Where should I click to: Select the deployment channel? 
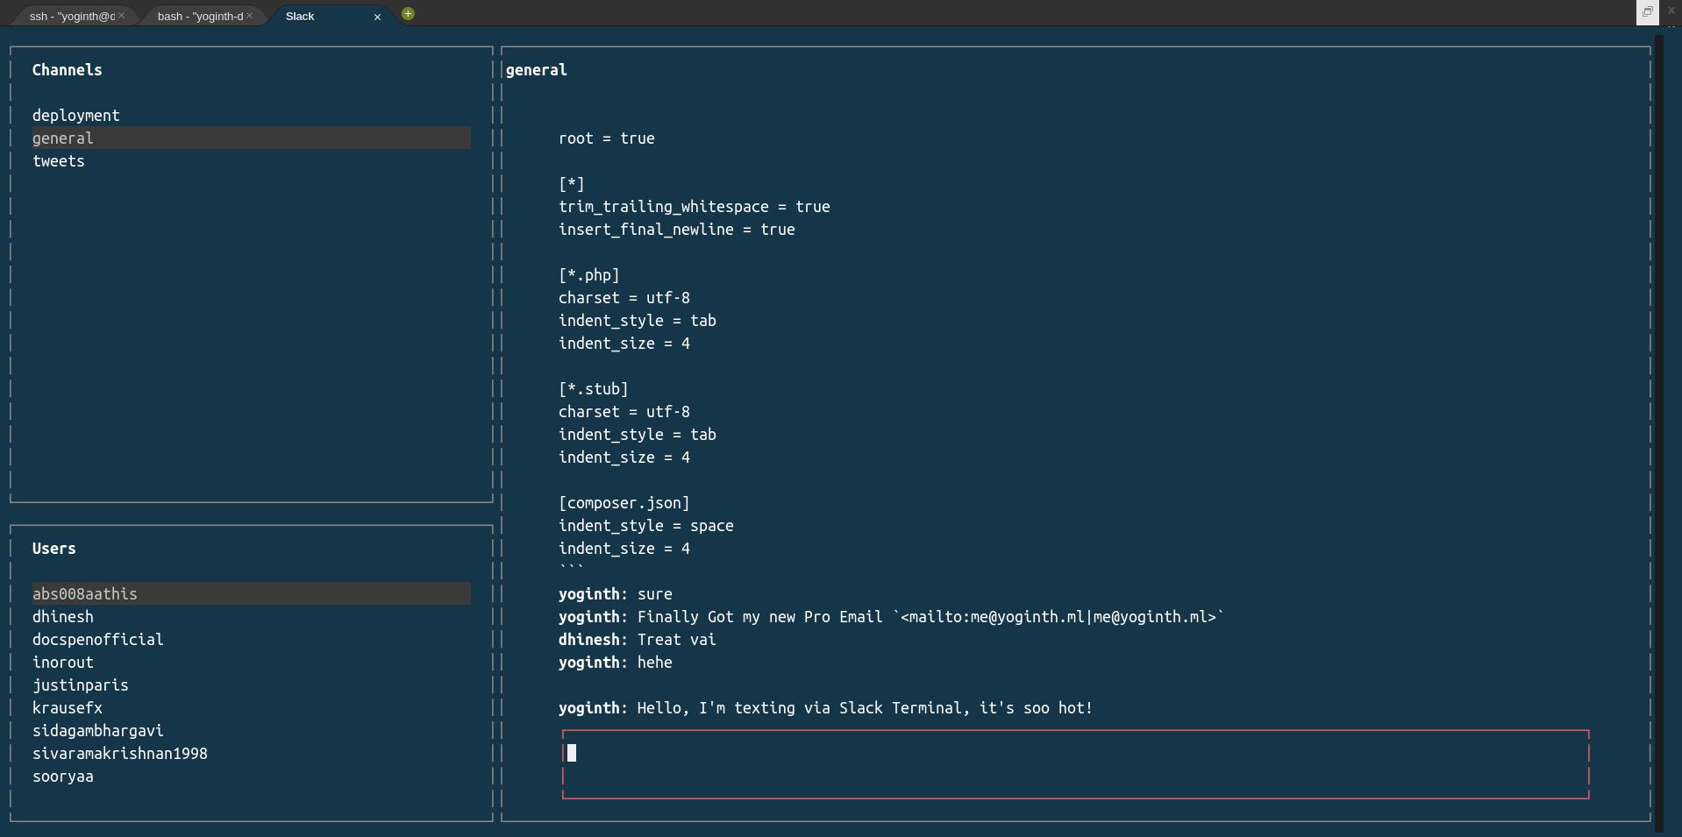tap(76, 115)
